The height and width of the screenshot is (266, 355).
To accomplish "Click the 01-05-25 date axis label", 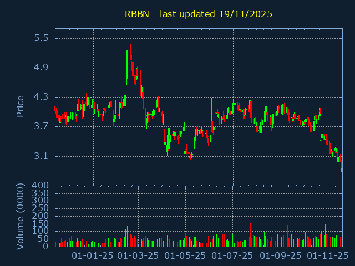I will coord(185,256).
